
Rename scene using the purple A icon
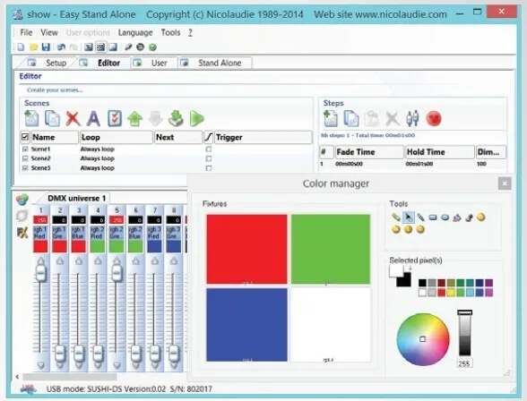tap(93, 118)
